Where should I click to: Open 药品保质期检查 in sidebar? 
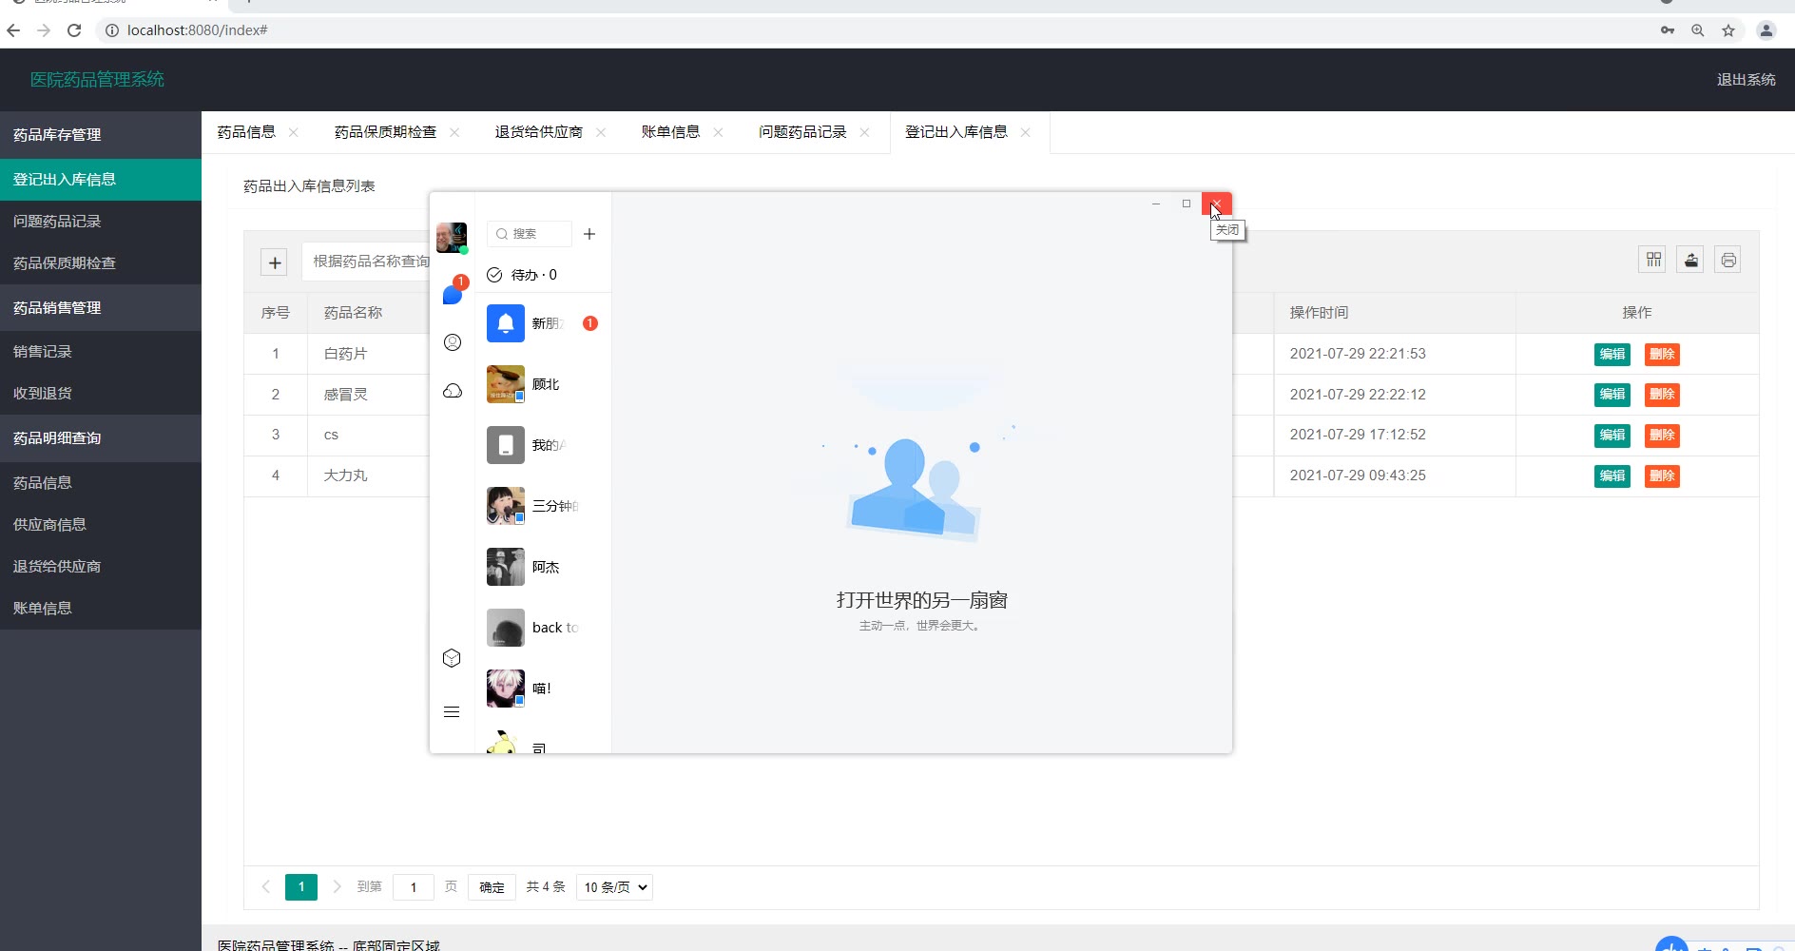(x=101, y=263)
